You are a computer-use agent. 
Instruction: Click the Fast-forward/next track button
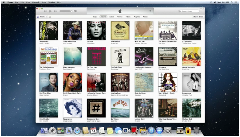pos(56,11)
